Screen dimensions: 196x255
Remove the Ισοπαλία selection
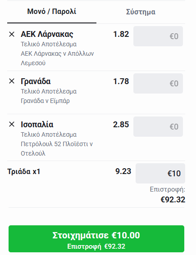12,124
